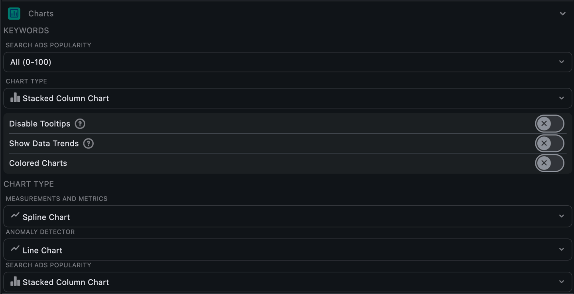Click the X icon on Colored Charts switch
The width and height of the screenshot is (574, 294).
[544, 163]
